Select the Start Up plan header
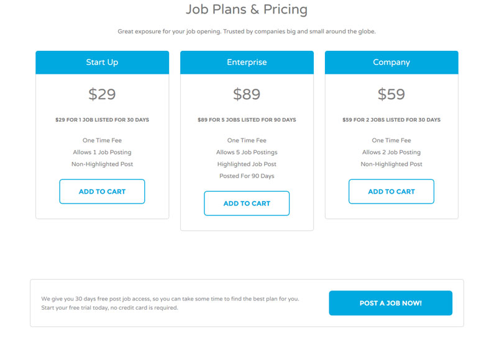 pos(102,63)
